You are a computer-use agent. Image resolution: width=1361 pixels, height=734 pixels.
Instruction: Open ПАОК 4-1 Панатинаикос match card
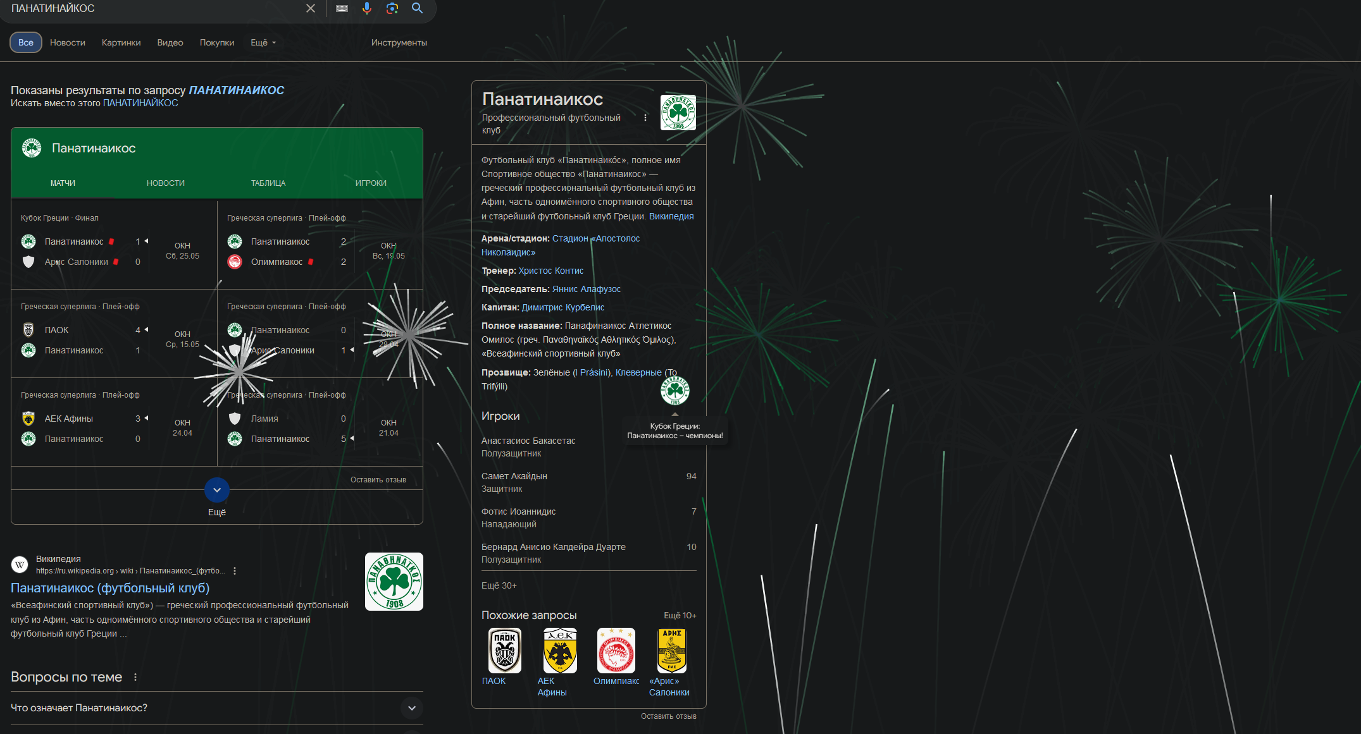pyautogui.click(x=114, y=334)
